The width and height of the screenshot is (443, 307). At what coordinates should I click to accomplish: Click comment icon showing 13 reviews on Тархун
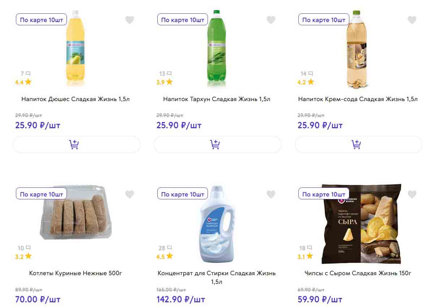click(x=166, y=74)
